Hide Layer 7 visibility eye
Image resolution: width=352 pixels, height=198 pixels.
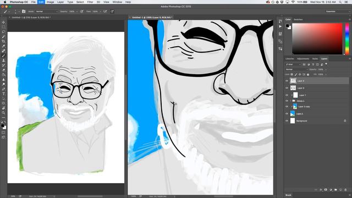pyautogui.click(x=287, y=95)
